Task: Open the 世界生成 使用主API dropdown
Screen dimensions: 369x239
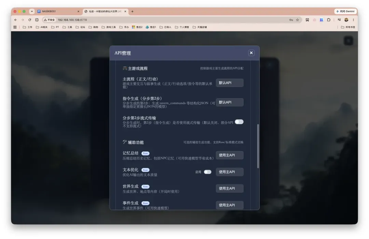Action: [x=230, y=188]
